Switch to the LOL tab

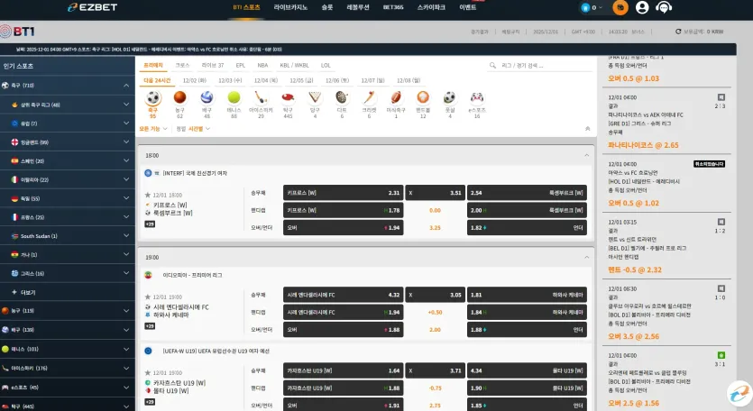(x=326, y=65)
